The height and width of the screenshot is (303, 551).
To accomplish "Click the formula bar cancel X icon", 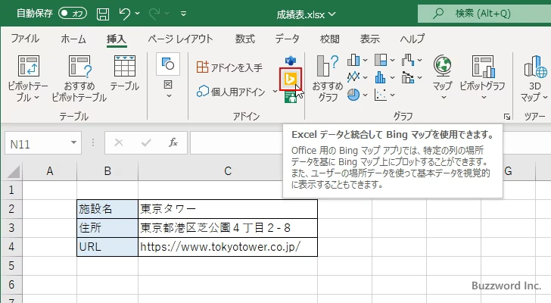I will click(119, 142).
